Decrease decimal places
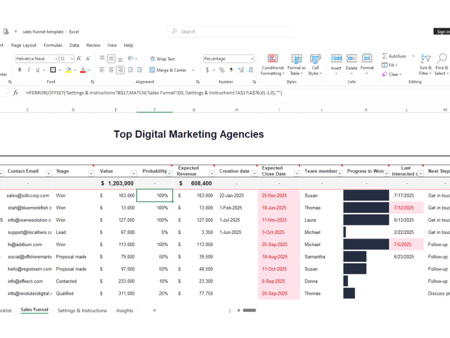The height and width of the screenshot is (338, 450). (251, 70)
